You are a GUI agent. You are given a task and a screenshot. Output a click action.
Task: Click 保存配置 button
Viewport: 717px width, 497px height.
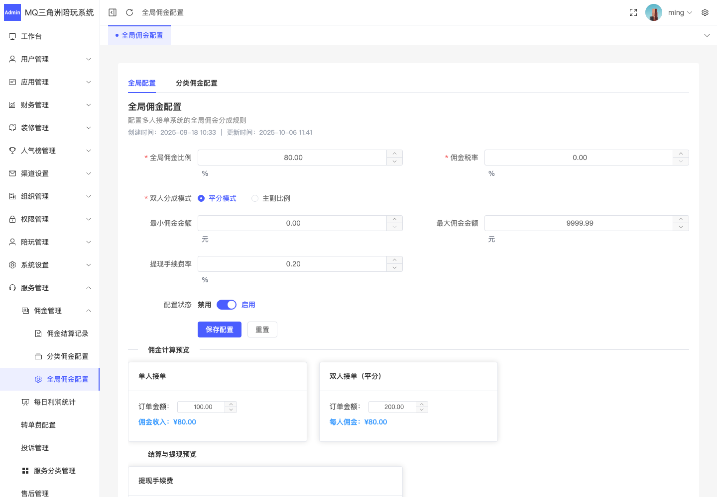(220, 330)
